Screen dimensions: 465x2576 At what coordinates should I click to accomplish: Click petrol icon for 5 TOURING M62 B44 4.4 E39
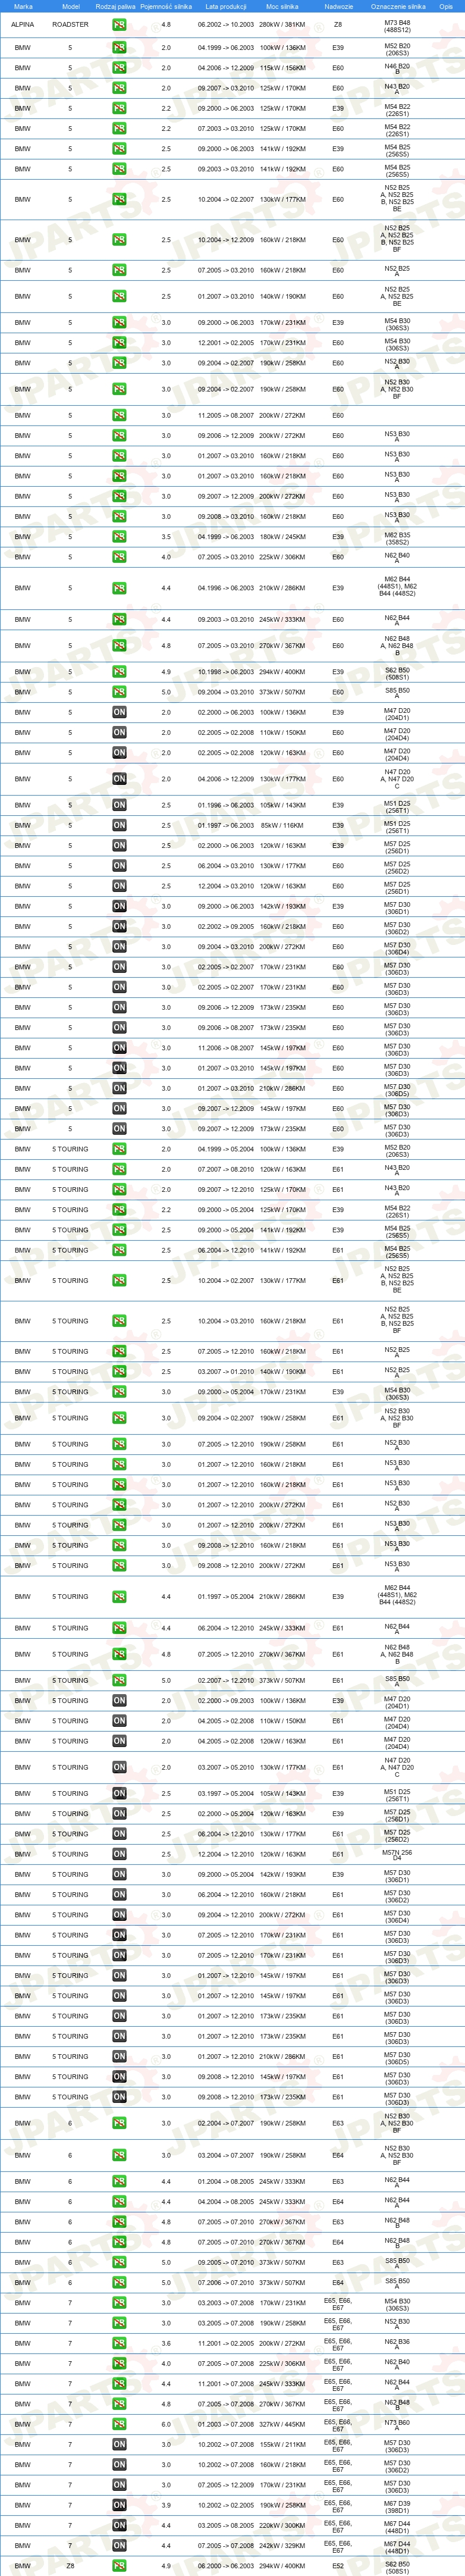tap(119, 1597)
